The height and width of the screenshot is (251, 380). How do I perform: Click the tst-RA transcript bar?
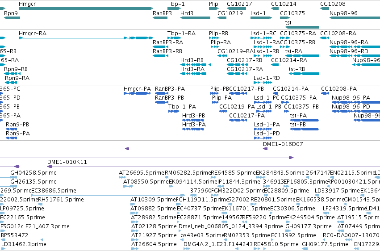pos(302,56)
